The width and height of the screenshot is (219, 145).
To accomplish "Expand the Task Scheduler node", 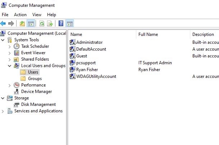I will tap(9, 46).
